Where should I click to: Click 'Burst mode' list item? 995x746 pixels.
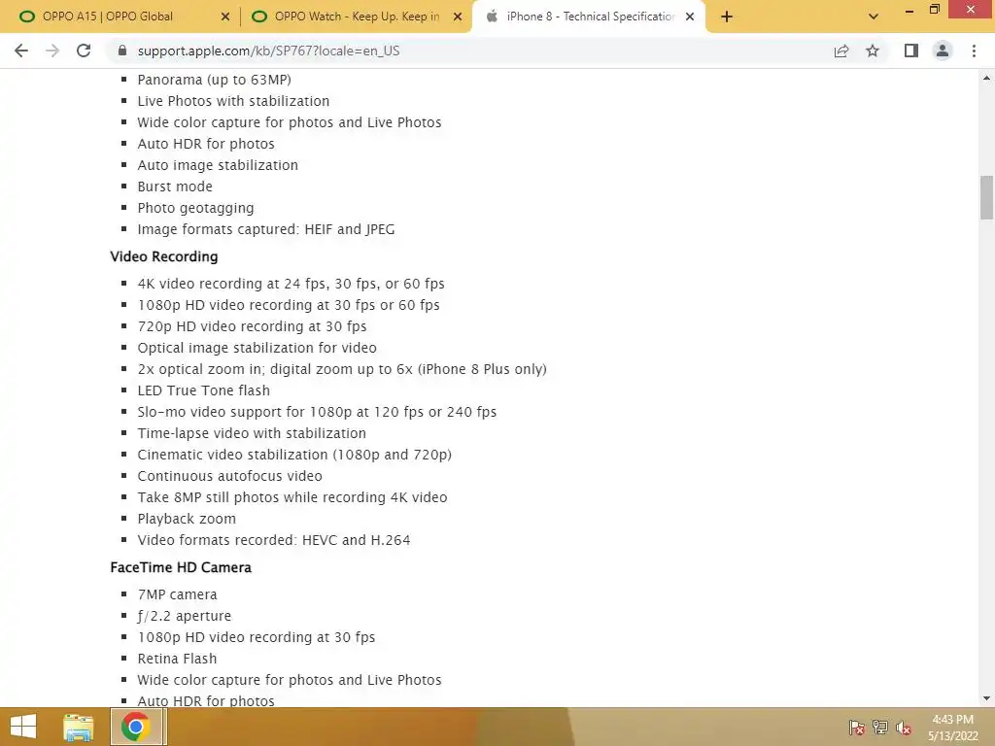coord(175,186)
